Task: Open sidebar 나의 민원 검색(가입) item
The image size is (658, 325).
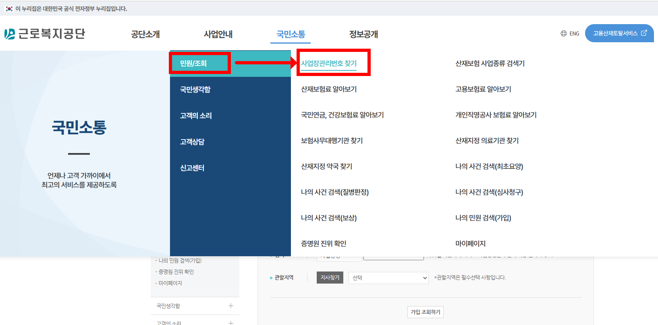Action: 180,260
